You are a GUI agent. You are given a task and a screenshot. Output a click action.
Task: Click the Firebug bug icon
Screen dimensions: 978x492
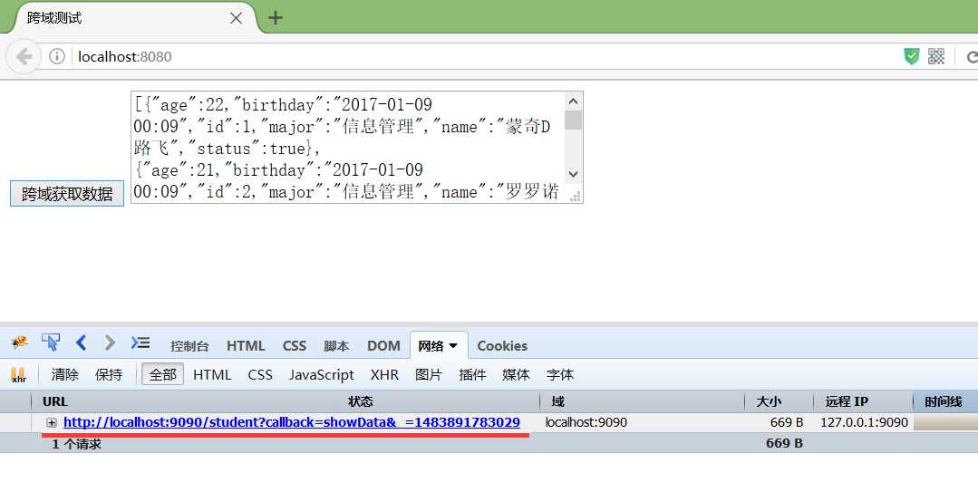19,342
